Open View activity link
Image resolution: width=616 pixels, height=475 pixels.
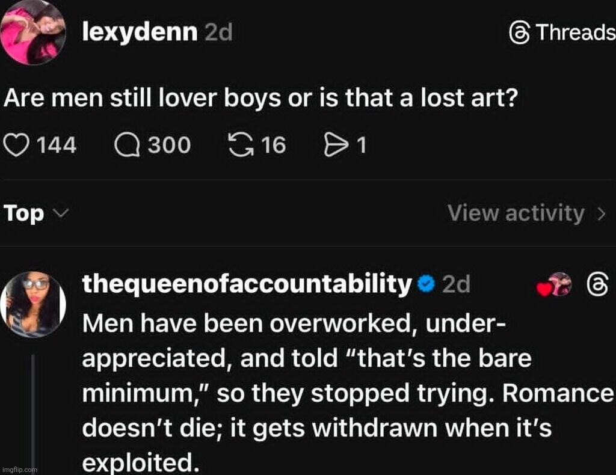click(516, 213)
